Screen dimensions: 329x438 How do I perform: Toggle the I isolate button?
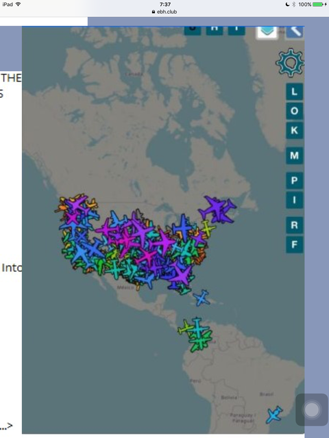click(294, 200)
